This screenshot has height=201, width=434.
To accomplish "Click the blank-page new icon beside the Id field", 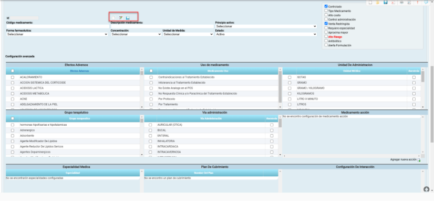I will pyautogui.click(x=113, y=18).
